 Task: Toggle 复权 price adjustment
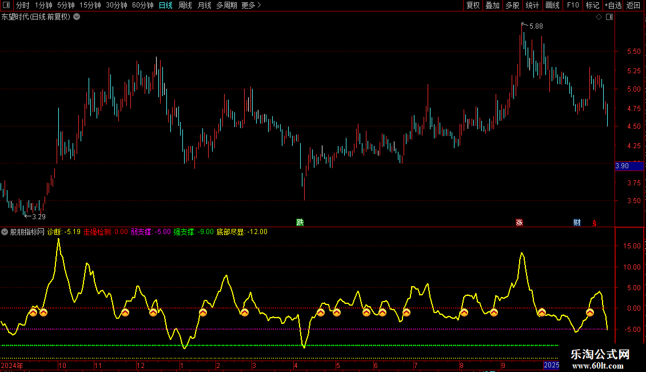(473, 6)
